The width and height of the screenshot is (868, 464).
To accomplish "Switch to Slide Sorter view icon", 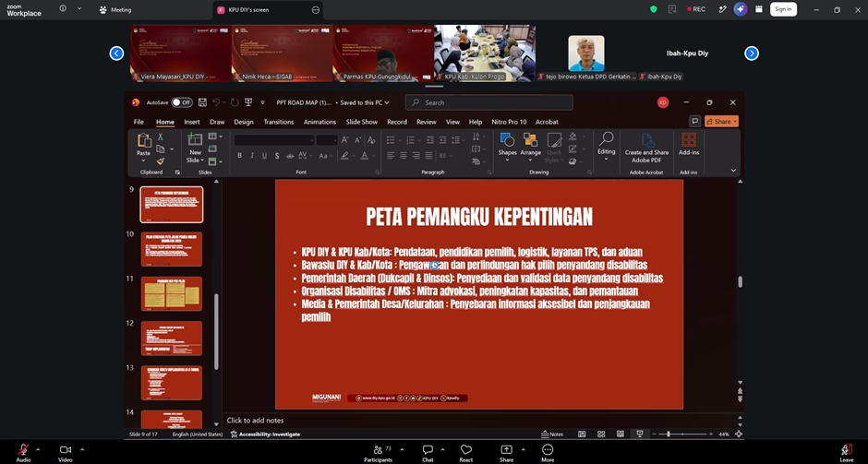I will (x=601, y=434).
